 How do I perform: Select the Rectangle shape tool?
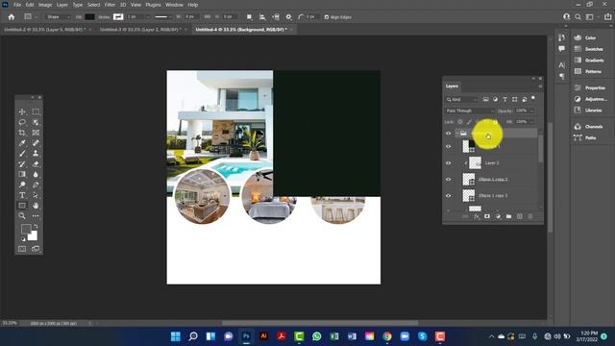pos(22,206)
